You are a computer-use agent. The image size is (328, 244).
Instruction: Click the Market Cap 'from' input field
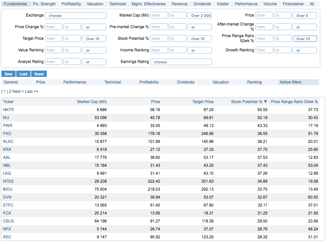tap(159, 15)
